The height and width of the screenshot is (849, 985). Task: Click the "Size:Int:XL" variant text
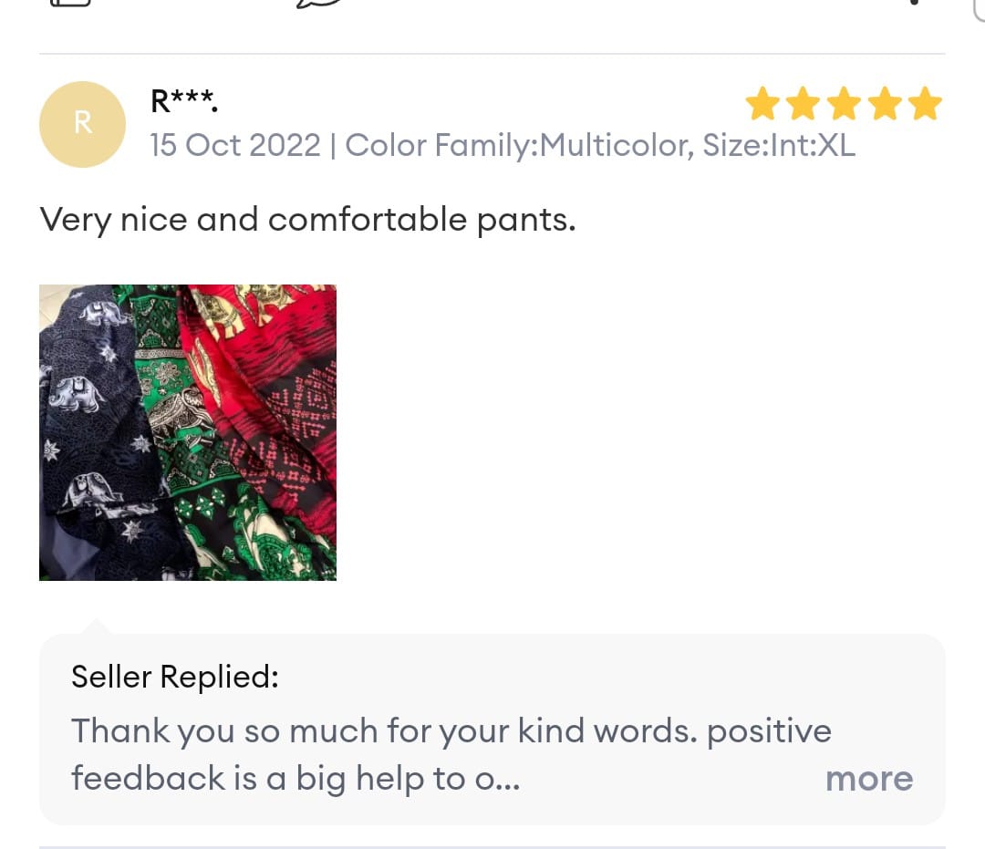point(779,145)
